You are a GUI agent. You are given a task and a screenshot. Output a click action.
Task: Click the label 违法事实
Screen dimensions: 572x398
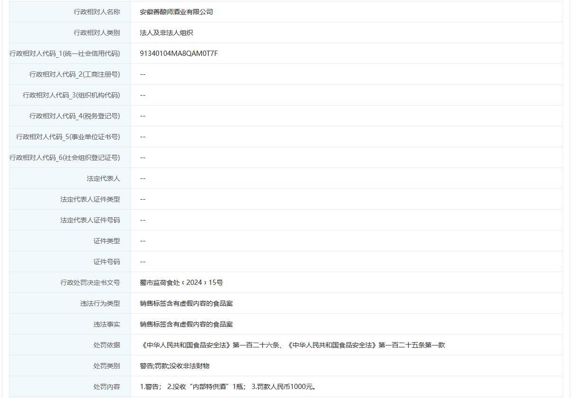tap(107, 324)
